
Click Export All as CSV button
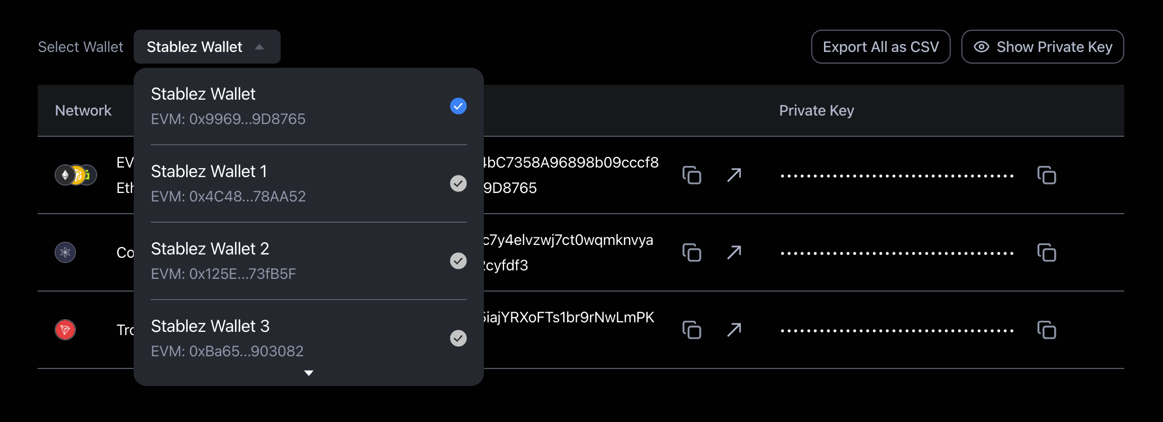click(881, 47)
